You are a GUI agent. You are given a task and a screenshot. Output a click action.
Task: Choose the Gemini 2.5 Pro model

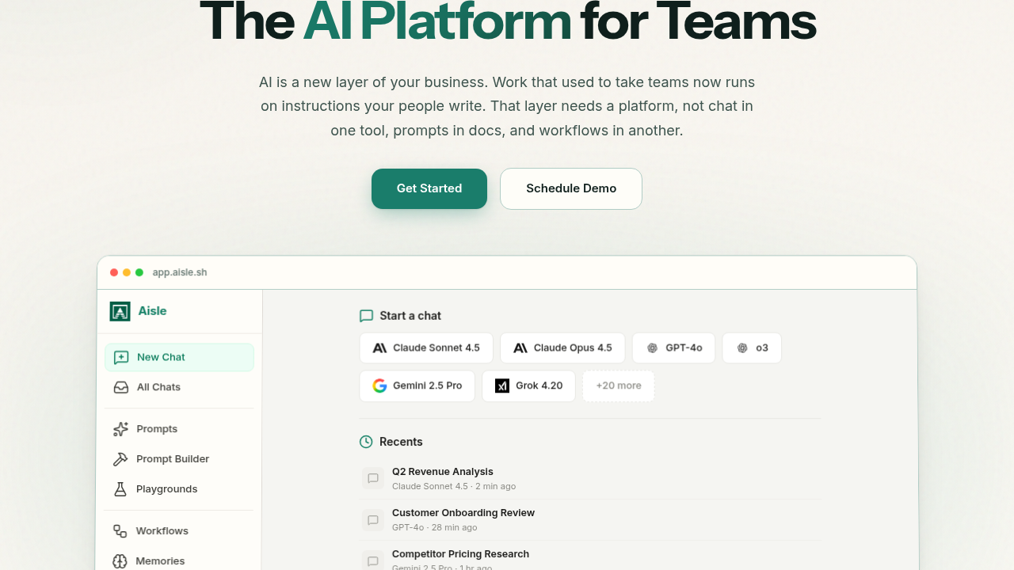pos(417,386)
